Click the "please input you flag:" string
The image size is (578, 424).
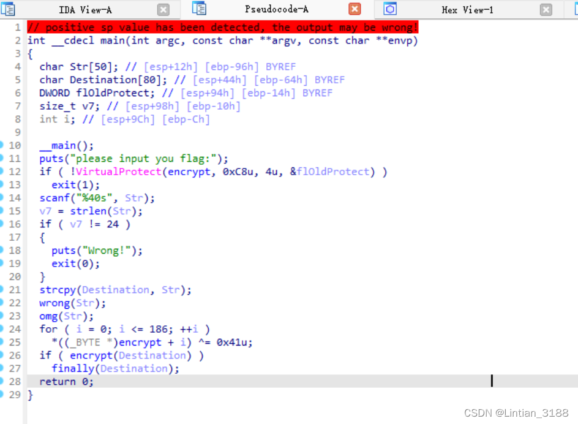tap(143, 159)
